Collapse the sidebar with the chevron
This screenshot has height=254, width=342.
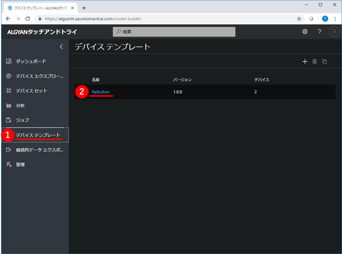tap(61, 47)
